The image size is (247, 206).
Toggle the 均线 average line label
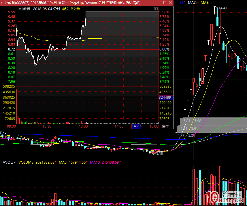pyautogui.click(x=65, y=9)
